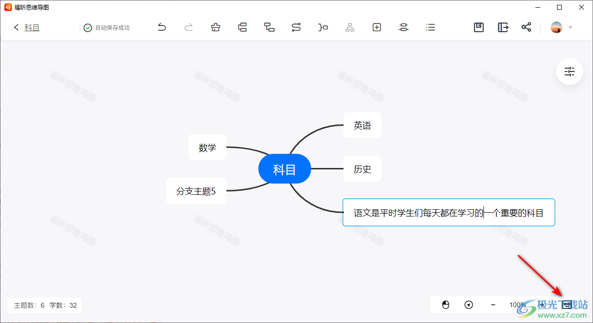593x323 pixels.
Task: Open the user avatar account menu
Action: point(557,27)
